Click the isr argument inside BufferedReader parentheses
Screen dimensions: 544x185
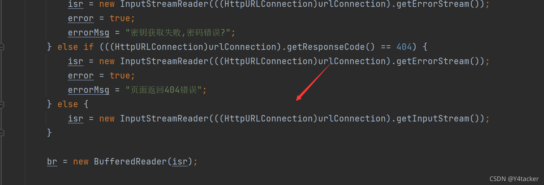(180, 162)
